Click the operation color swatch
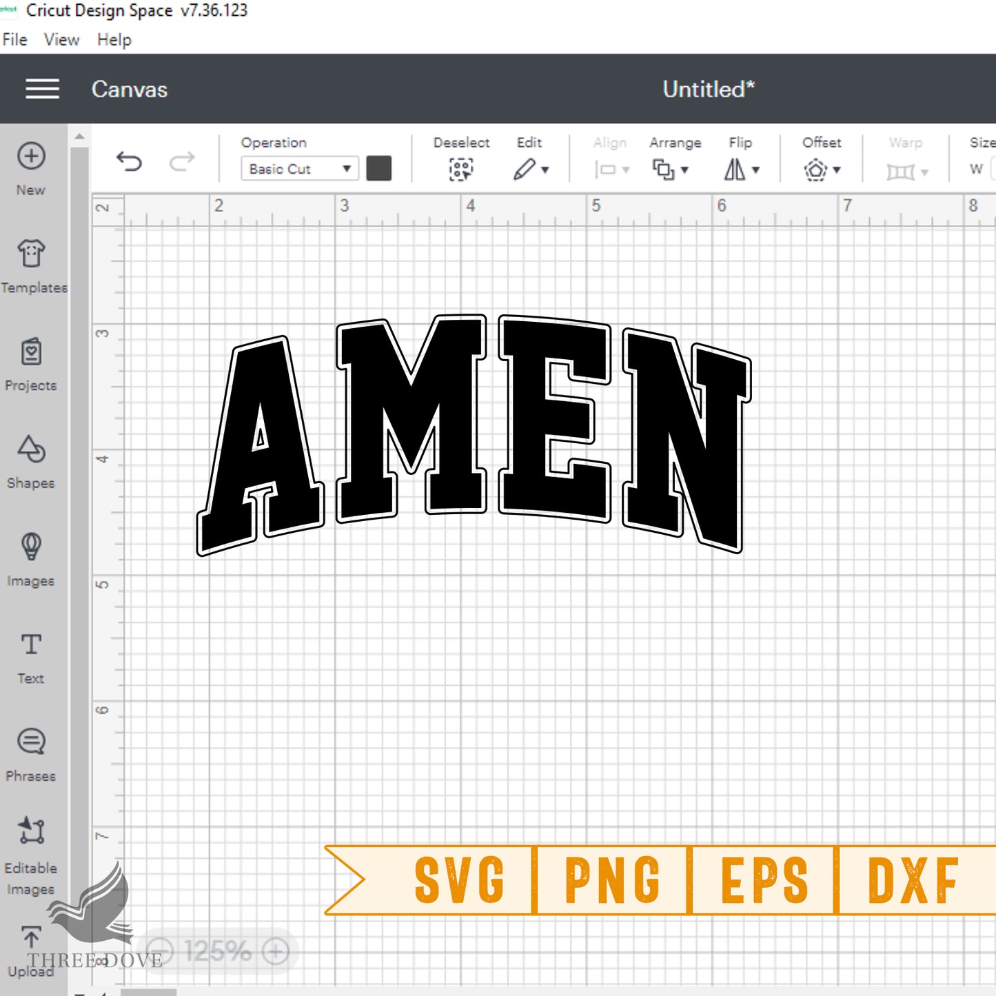 tap(379, 168)
